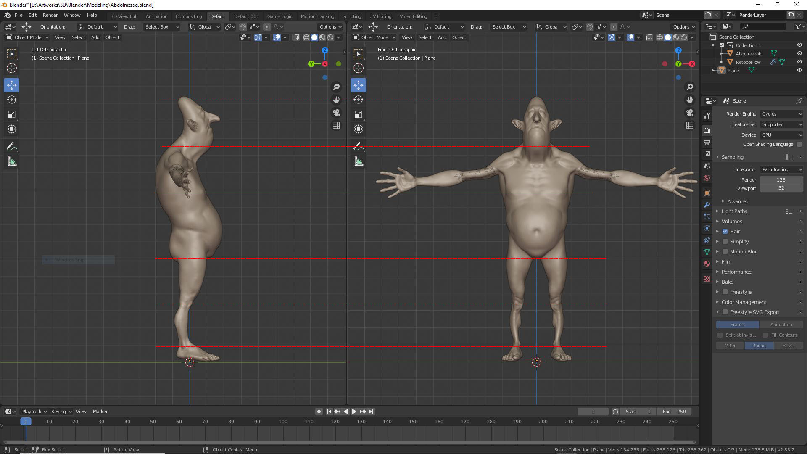Enable the Simplify checkbox

tap(725, 242)
